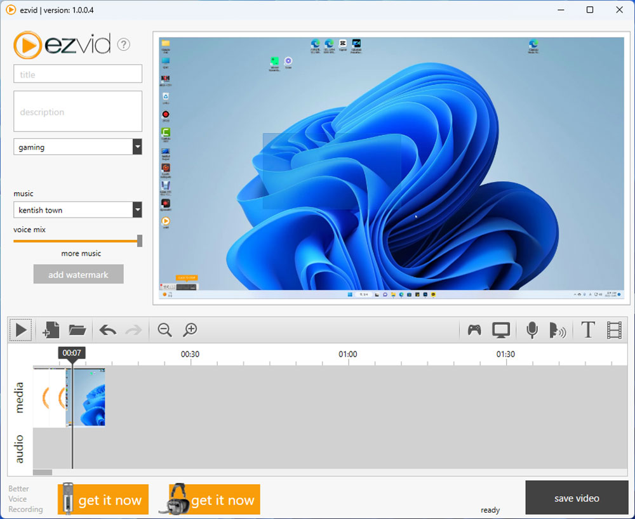Zoom out the timeline with the magnifier minus
The height and width of the screenshot is (519, 635).
pyautogui.click(x=164, y=330)
